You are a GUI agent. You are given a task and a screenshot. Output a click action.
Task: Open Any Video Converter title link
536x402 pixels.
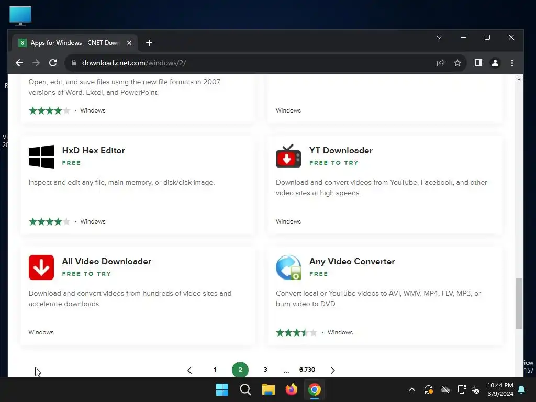(352, 261)
